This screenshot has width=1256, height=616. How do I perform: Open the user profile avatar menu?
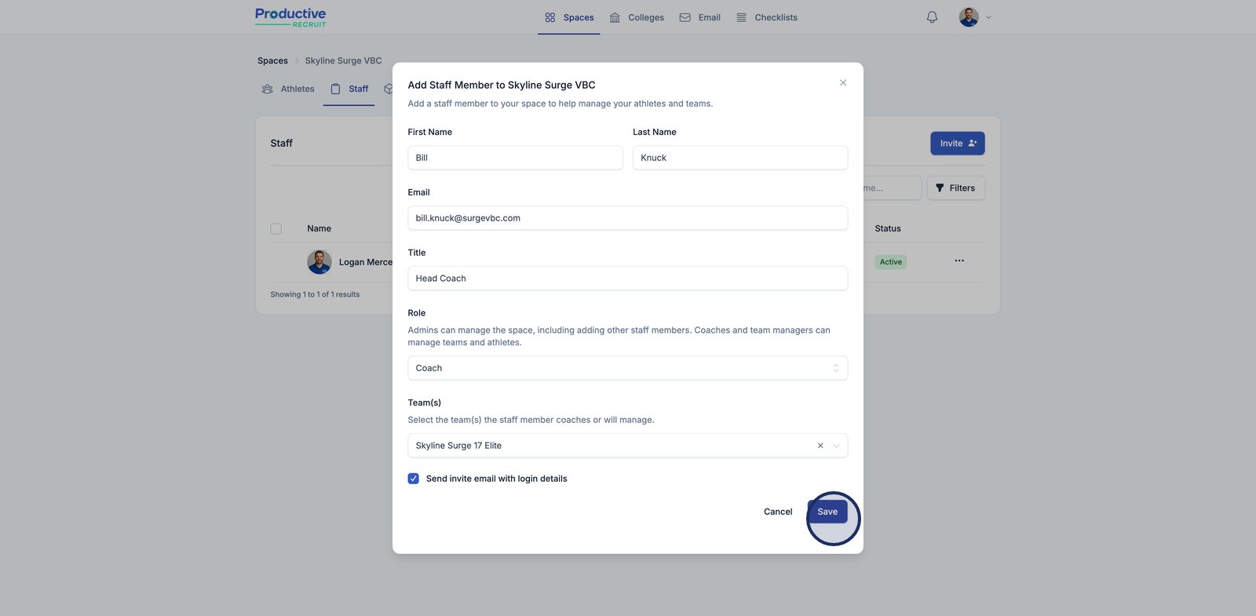[969, 17]
